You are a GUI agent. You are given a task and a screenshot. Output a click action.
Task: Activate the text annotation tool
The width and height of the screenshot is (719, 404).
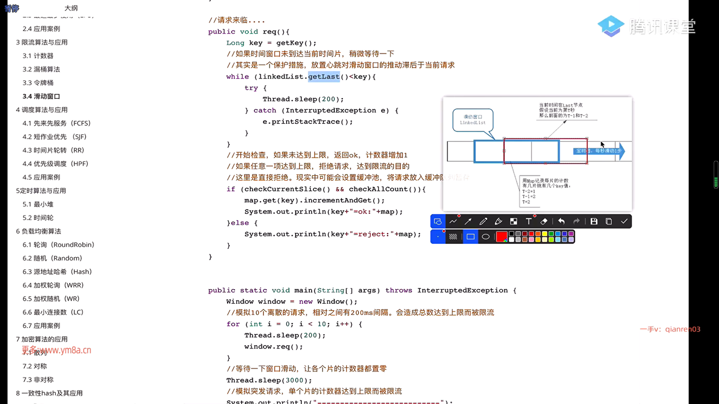pyautogui.click(x=529, y=221)
